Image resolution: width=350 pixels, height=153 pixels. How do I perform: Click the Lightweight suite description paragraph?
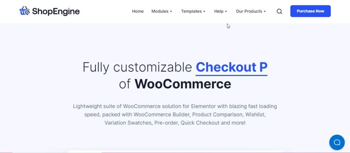pos(175,114)
